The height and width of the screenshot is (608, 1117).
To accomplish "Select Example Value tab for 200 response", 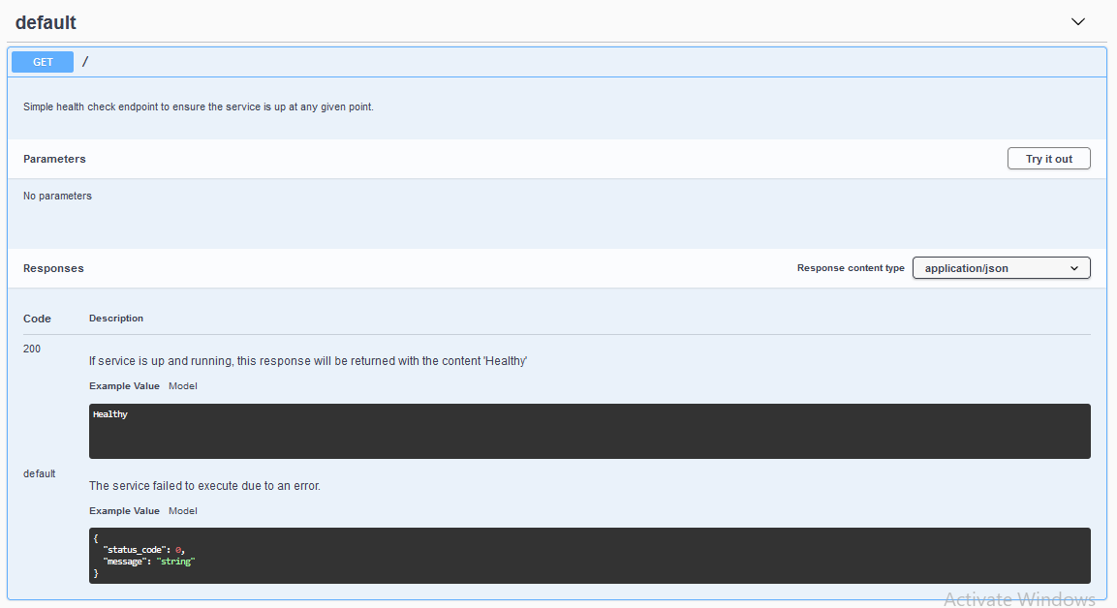I will tap(124, 386).
